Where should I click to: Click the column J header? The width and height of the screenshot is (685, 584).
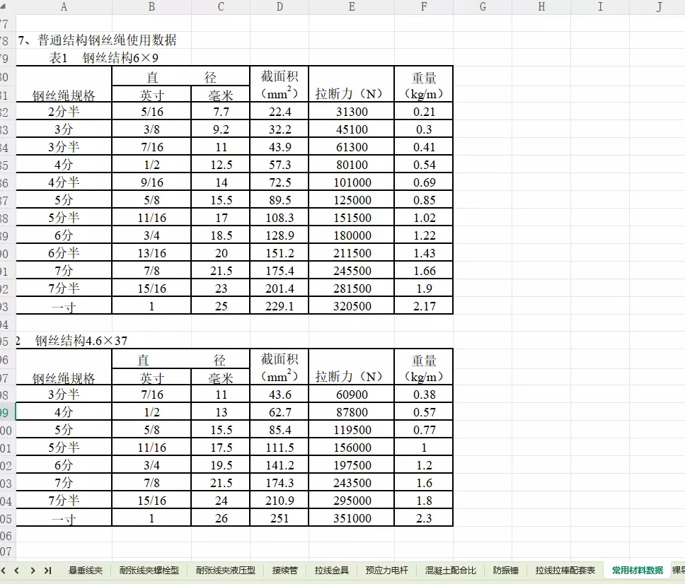[658, 7]
